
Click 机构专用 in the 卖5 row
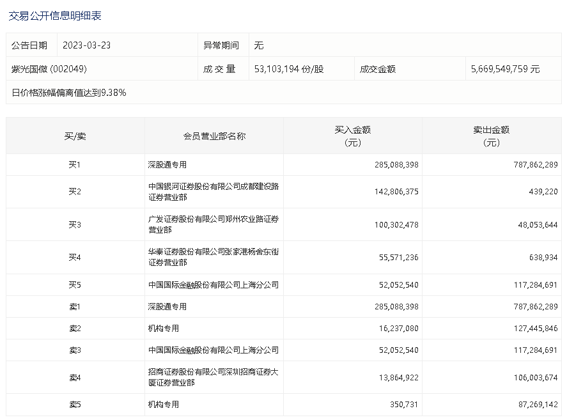click(164, 405)
